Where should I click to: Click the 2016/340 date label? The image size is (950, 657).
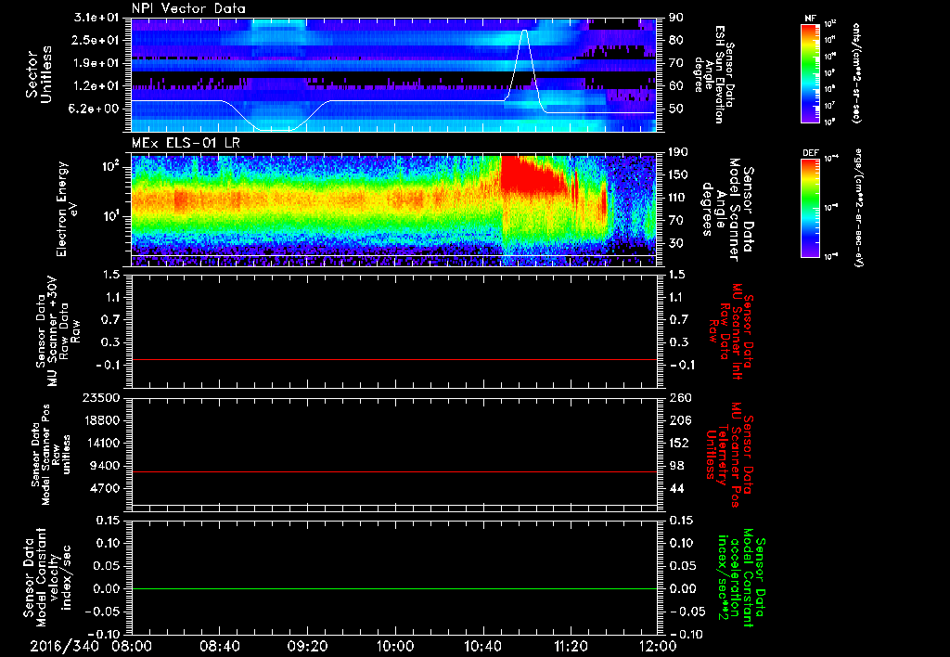[67, 644]
